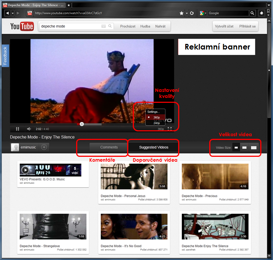273x260 pixels.
Task: Click the browser home icon
Action: point(262,13)
